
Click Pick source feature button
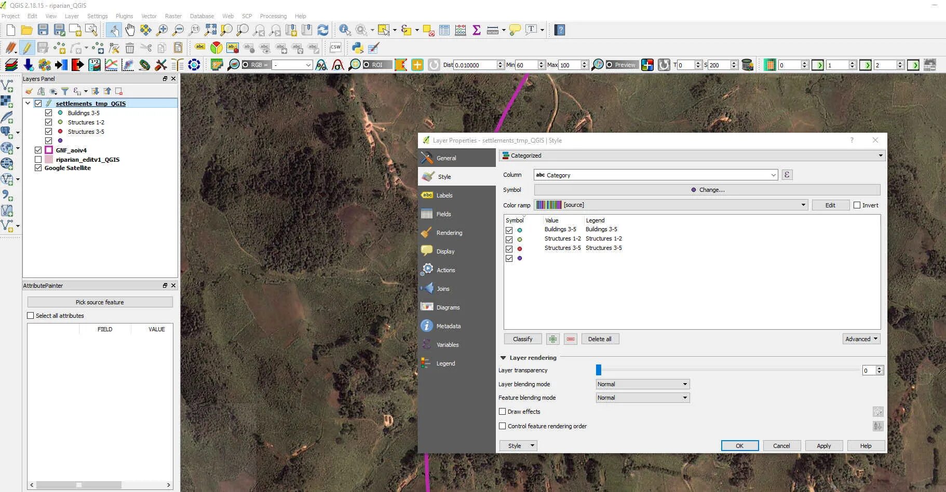tap(100, 302)
